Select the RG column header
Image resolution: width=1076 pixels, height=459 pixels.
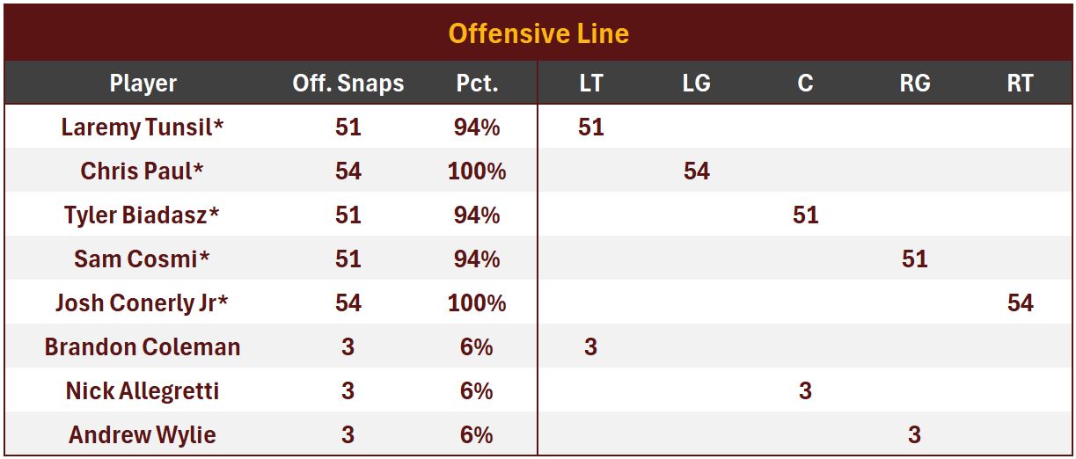(x=914, y=84)
